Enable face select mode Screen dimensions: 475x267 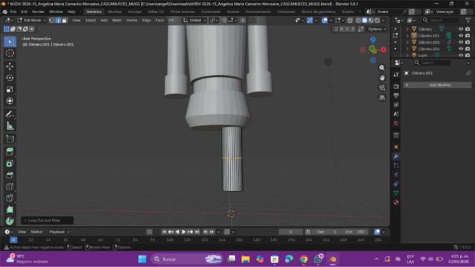(x=64, y=20)
